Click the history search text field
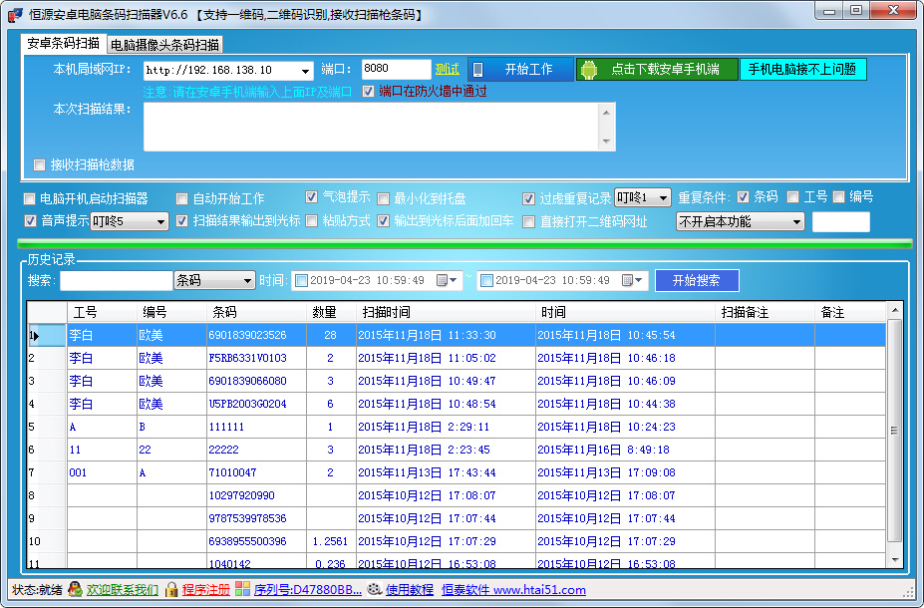Viewport: 924px width, 608px height. pos(116,280)
